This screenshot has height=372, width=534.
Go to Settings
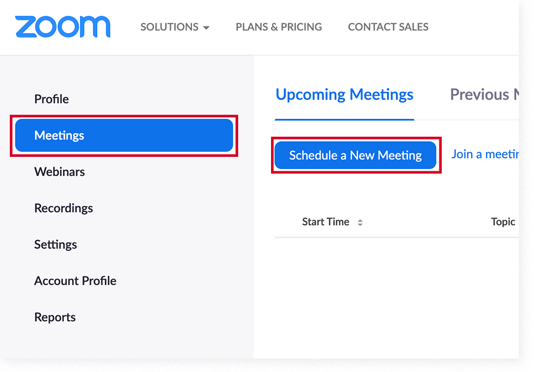pos(55,244)
